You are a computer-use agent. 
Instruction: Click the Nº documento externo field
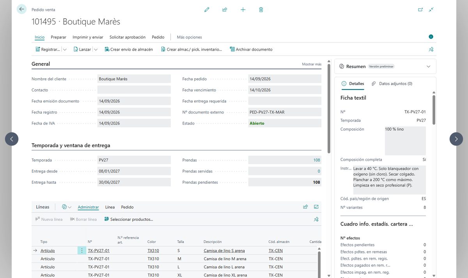[x=285, y=112]
